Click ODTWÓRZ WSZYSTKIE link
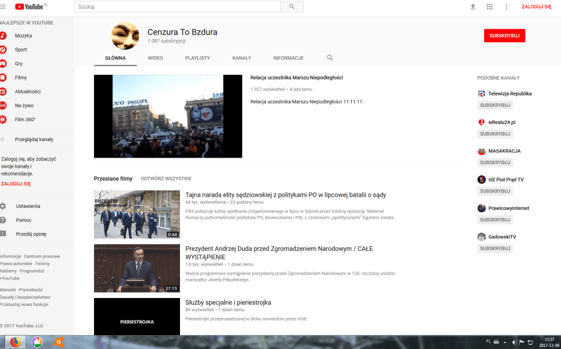The image size is (561, 349). tap(166, 179)
